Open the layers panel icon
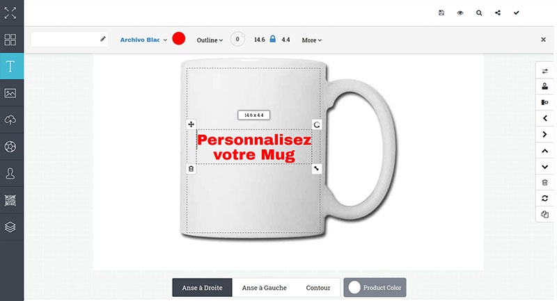Viewport: 557px width, 301px height. [x=10, y=227]
